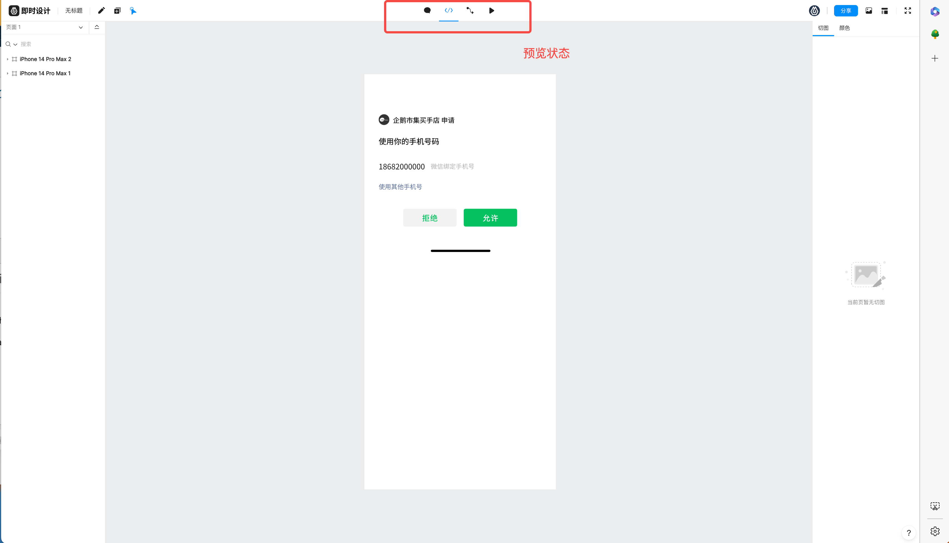Start the prototype play button

click(x=491, y=11)
